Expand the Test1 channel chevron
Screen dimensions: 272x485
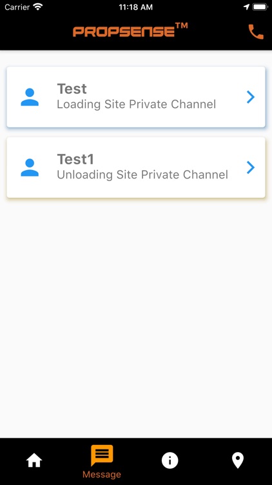pyautogui.click(x=251, y=167)
